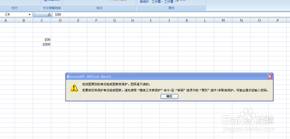The width and height of the screenshot is (290, 139).
Task: Click the 表保护 ribbon button label
Action: click(x=144, y=2)
